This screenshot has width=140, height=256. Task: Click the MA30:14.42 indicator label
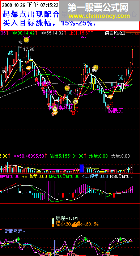click(x=23, y=33)
